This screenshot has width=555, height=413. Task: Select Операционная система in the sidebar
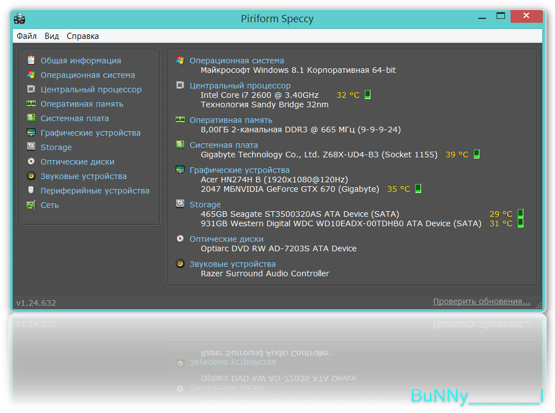click(x=88, y=75)
